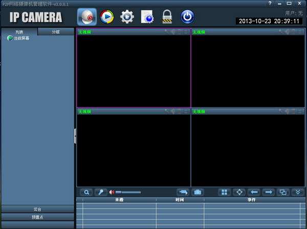
Task: Toggle the microphone talk button
Action: 101,192
